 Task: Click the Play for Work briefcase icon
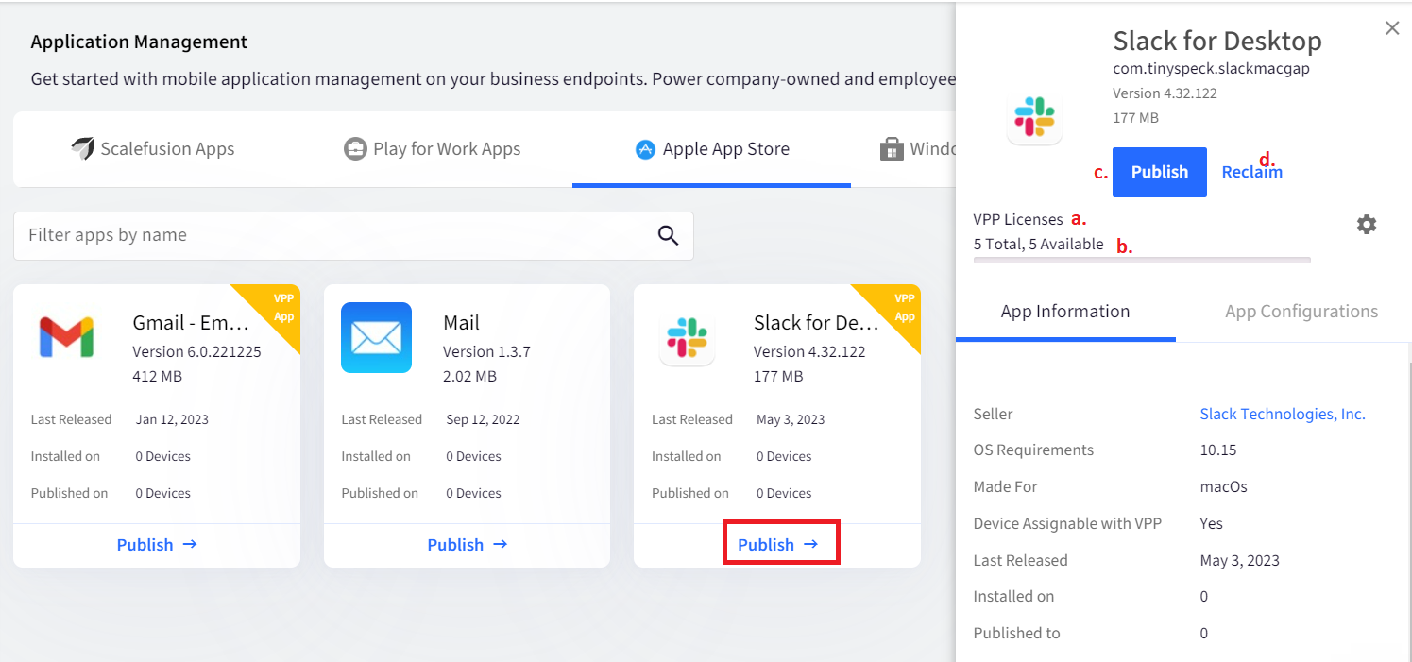pyautogui.click(x=355, y=149)
